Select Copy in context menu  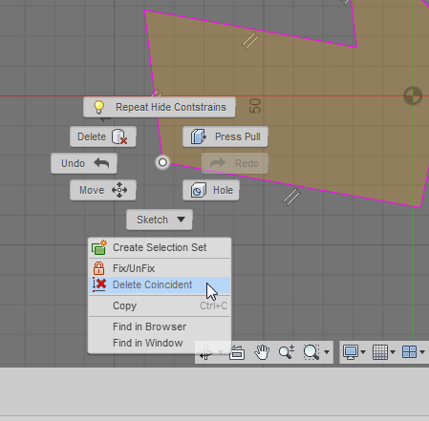[x=160, y=305]
